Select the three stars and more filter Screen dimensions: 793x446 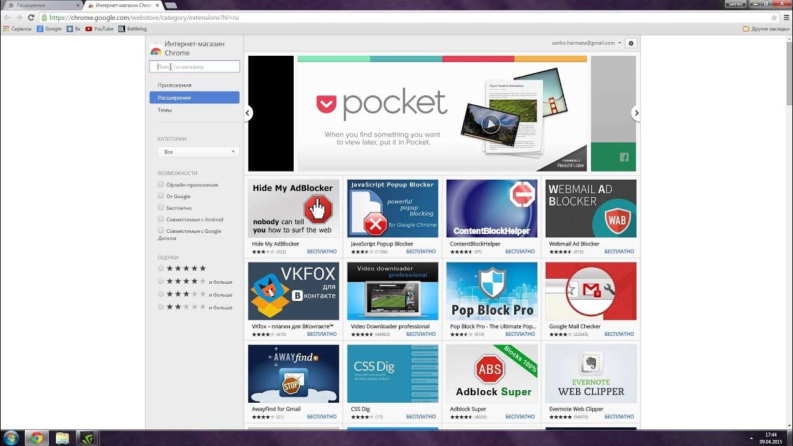tap(161, 294)
